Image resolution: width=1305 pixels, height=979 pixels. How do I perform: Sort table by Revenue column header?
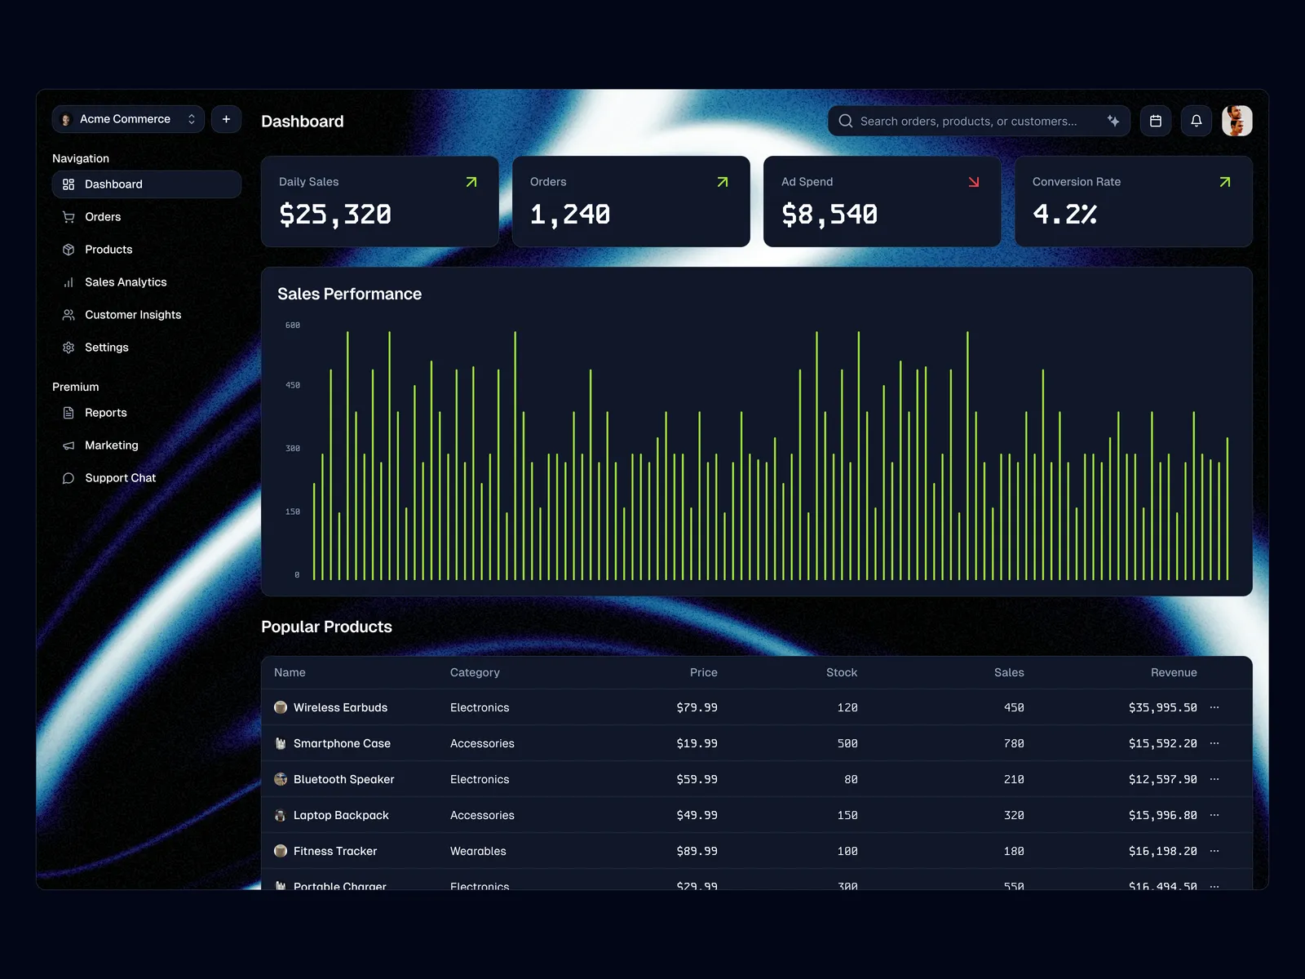[x=1173, y=672]
